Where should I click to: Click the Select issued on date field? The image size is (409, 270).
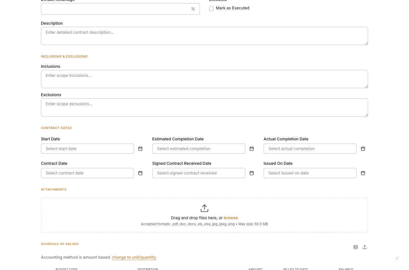coord(310,173)
